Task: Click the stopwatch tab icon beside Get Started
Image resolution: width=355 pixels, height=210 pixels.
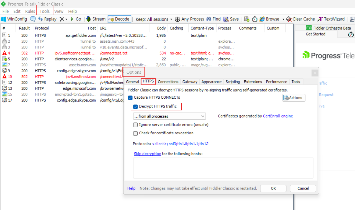Action: click(351, 34)
